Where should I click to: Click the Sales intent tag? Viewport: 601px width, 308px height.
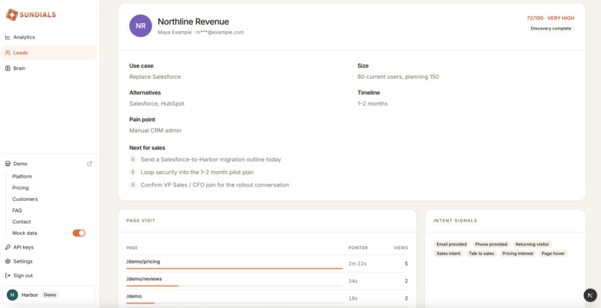[x=448, y=253]
